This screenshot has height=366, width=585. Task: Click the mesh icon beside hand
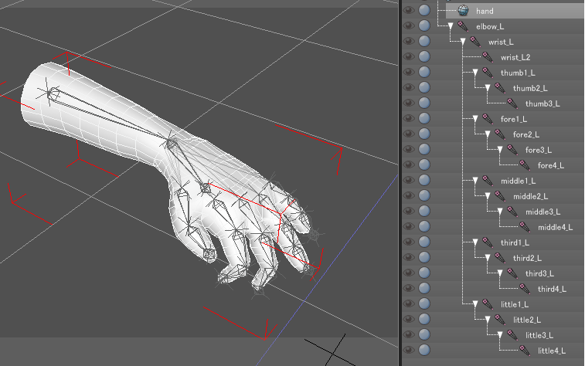463,11
